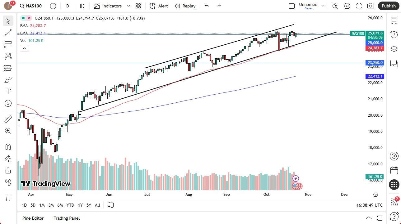
Task: Click the Publish button
Action: 388,6
